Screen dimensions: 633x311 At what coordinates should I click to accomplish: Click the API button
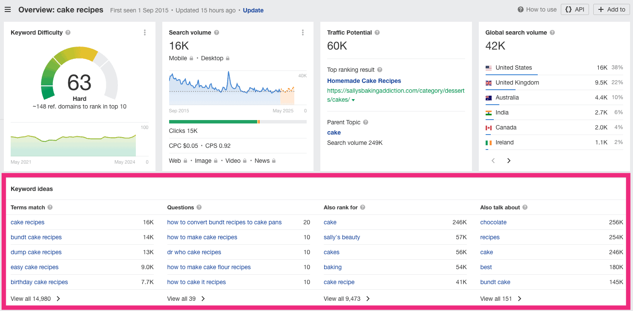point(575,9)
